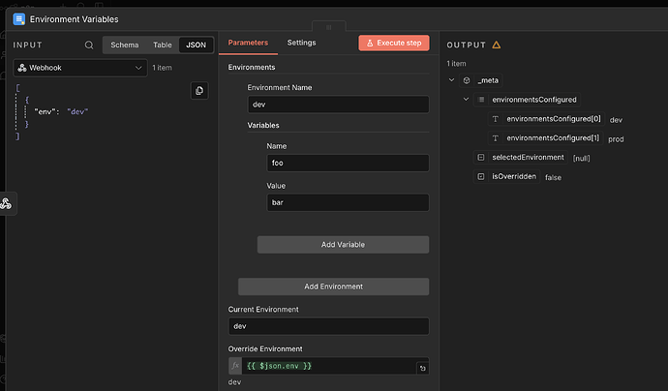Image resolution: width=668 pixels, height=391 pixels.
Task: Open the Settings tab
Action: (x=301, y=43)
